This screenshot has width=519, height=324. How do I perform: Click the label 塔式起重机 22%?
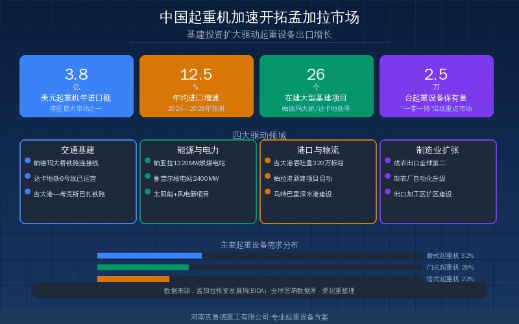(x=450, y=279)
